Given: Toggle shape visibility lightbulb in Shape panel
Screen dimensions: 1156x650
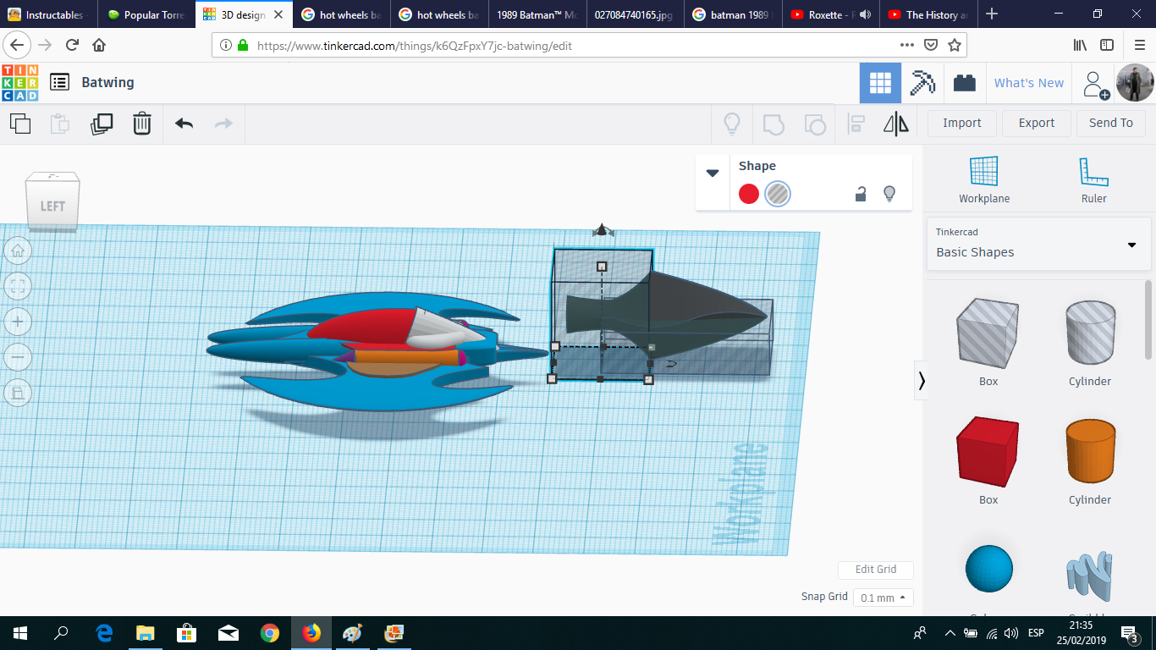Looking at the screenshot, I should (889, 194).
